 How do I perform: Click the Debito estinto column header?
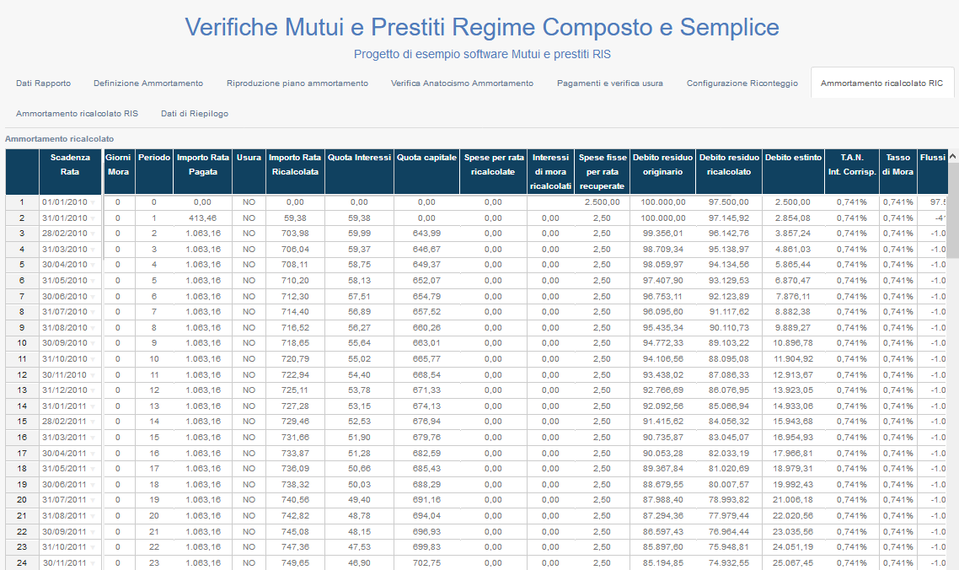pyautogui.click(x=793, y=171)
